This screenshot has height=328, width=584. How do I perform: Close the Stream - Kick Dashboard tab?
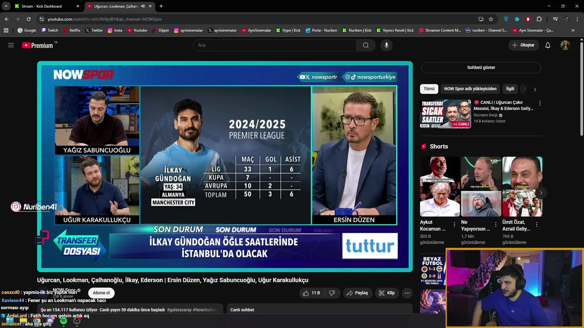78,6
